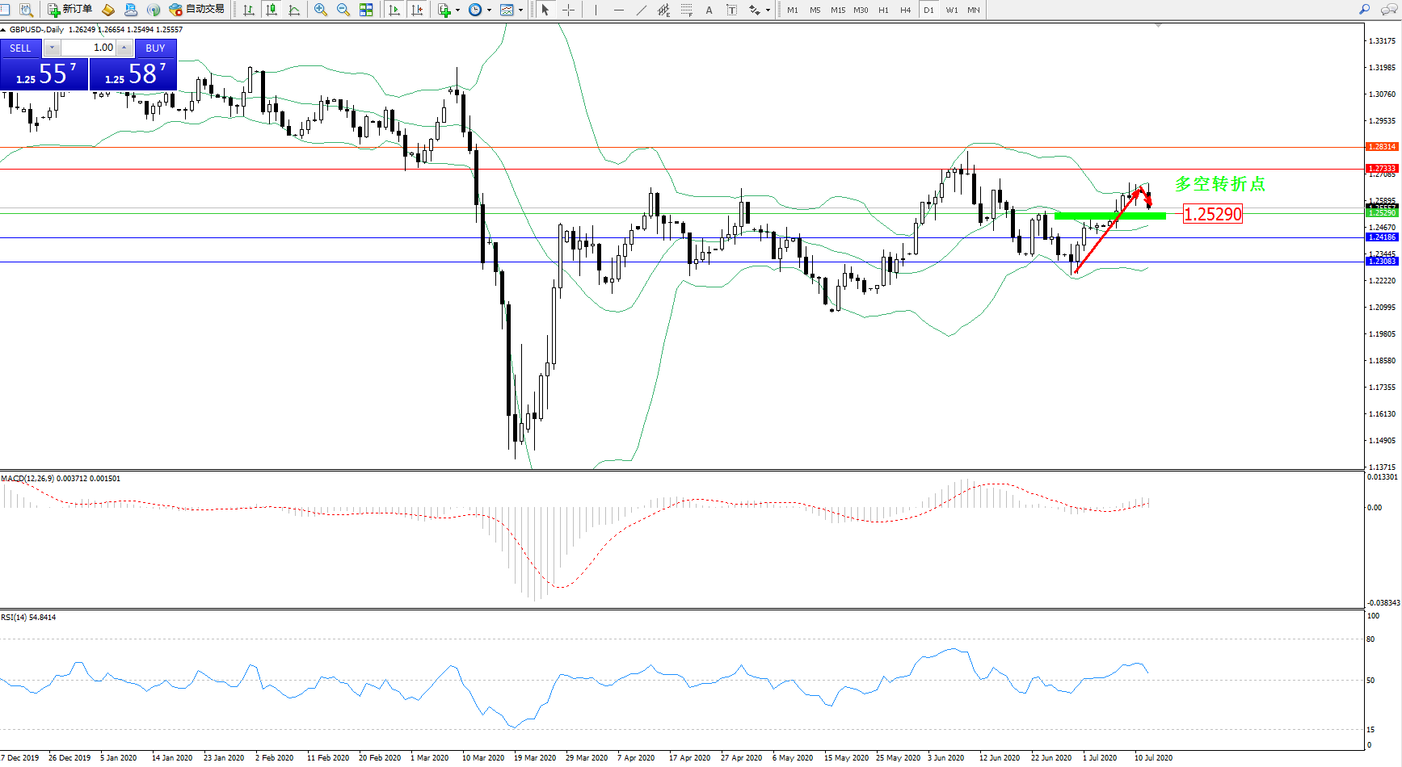The width and height of the screenshot is (1402, 767).
Task: Select the crosshair tool
Action: [x=569, y=10]
